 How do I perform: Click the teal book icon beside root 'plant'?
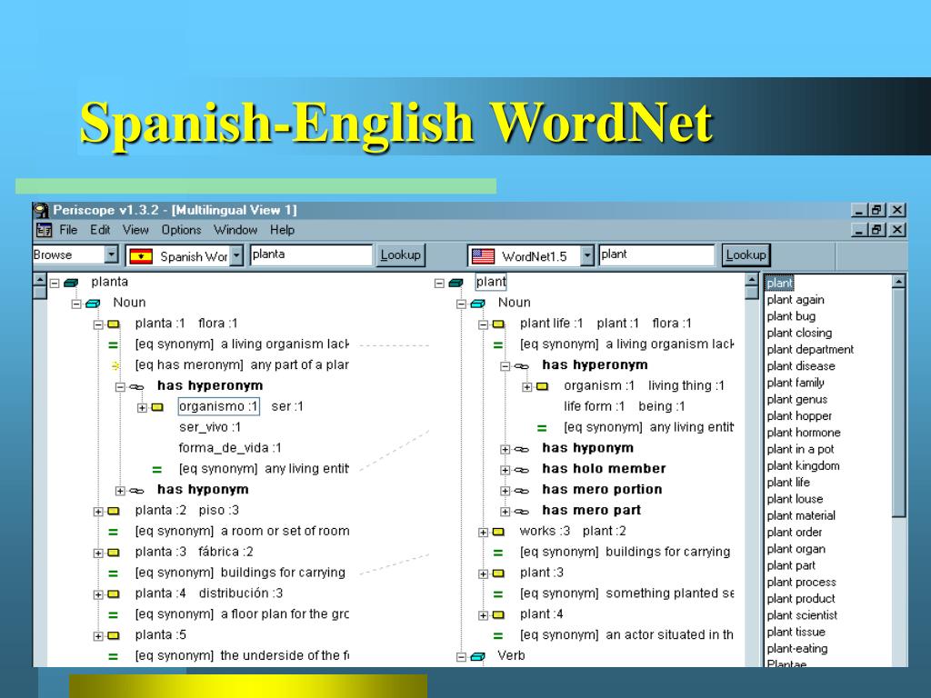pos(455,284)
